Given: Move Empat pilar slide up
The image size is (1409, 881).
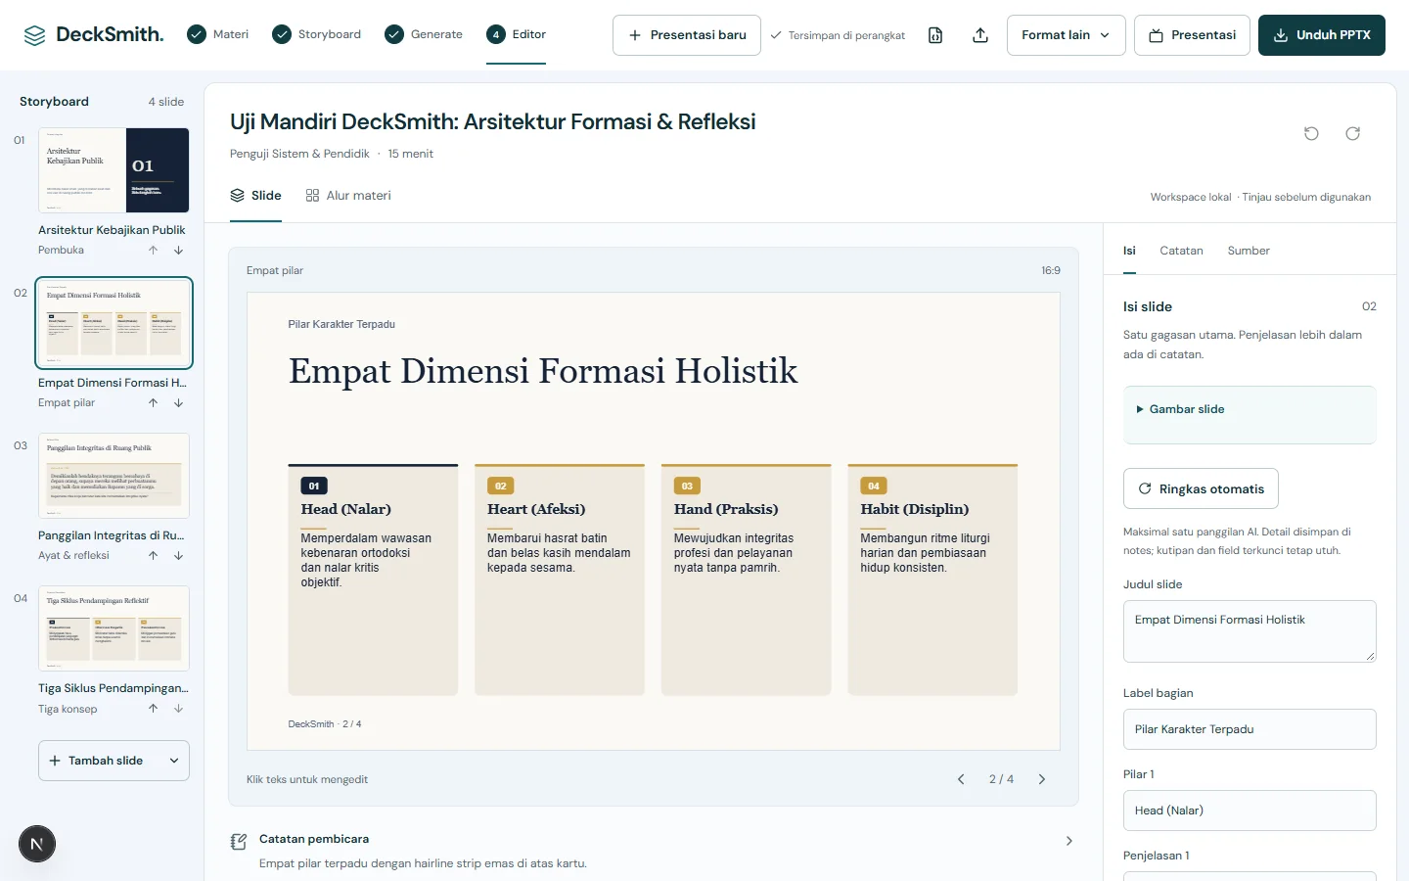Looking at the screenshot, I should point(154,403).
